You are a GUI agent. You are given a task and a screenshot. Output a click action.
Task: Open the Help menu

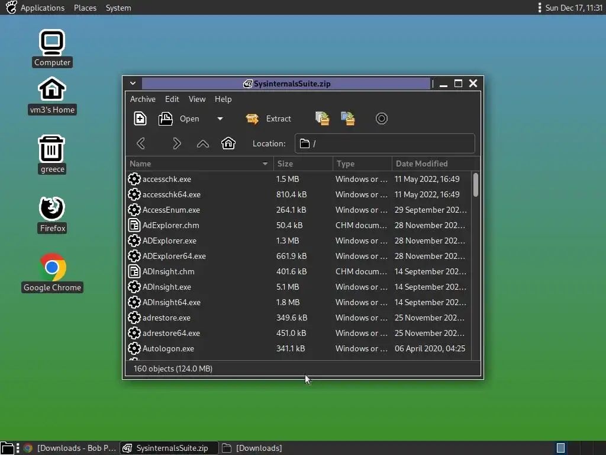click(x=223, y=99)
